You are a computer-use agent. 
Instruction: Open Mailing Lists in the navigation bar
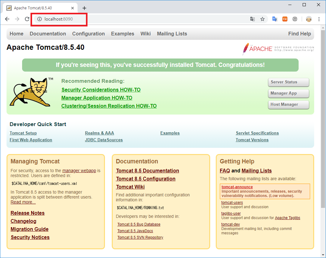[x=172, y=34]
